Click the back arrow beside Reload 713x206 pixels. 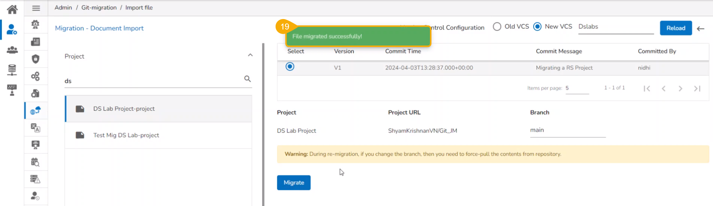click(700, 28)
